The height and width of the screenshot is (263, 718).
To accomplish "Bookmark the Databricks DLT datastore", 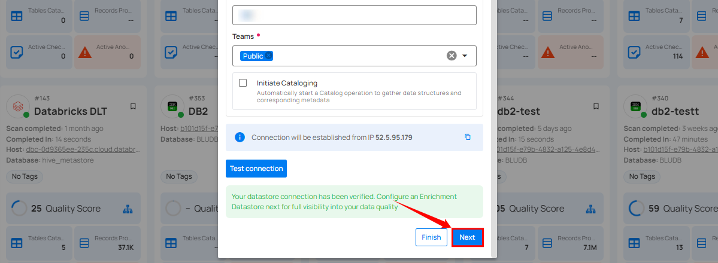I will (x=133, y=106).
